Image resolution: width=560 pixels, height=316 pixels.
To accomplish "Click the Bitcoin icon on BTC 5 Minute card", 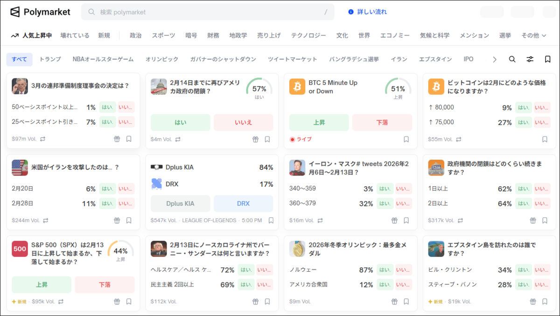I will click(x=297, y=86).
